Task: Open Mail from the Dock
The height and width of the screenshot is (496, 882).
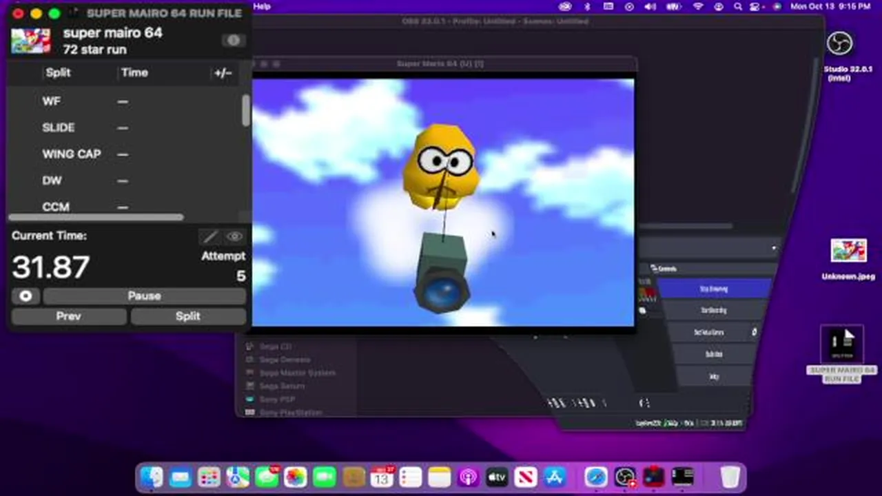Action: point(181,477)
